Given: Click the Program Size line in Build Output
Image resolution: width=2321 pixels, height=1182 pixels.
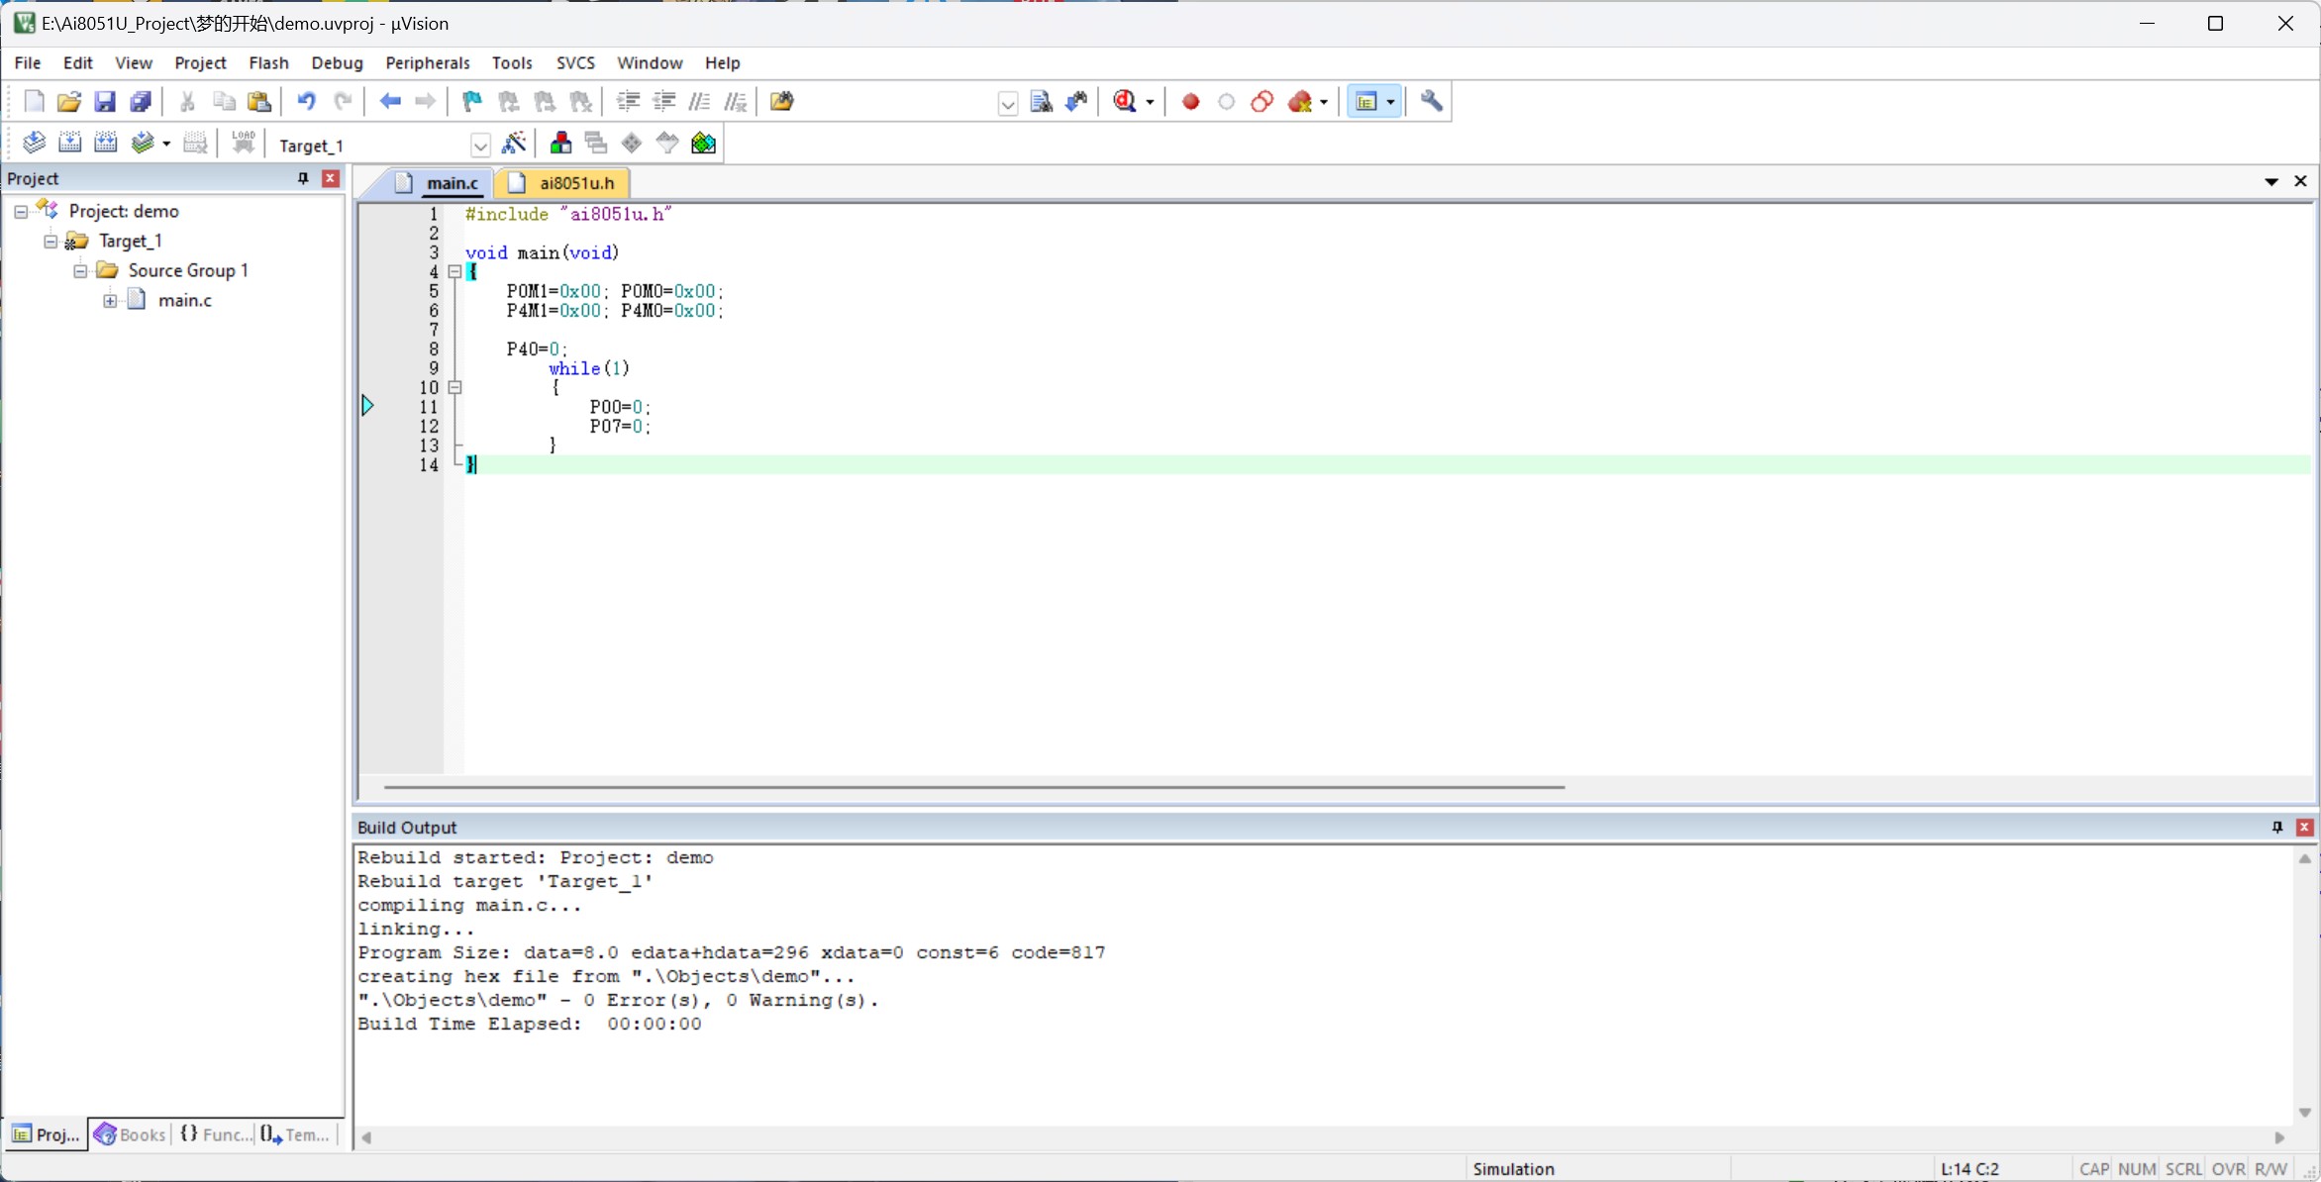Looking at the screenshot, I should [732, 952].
